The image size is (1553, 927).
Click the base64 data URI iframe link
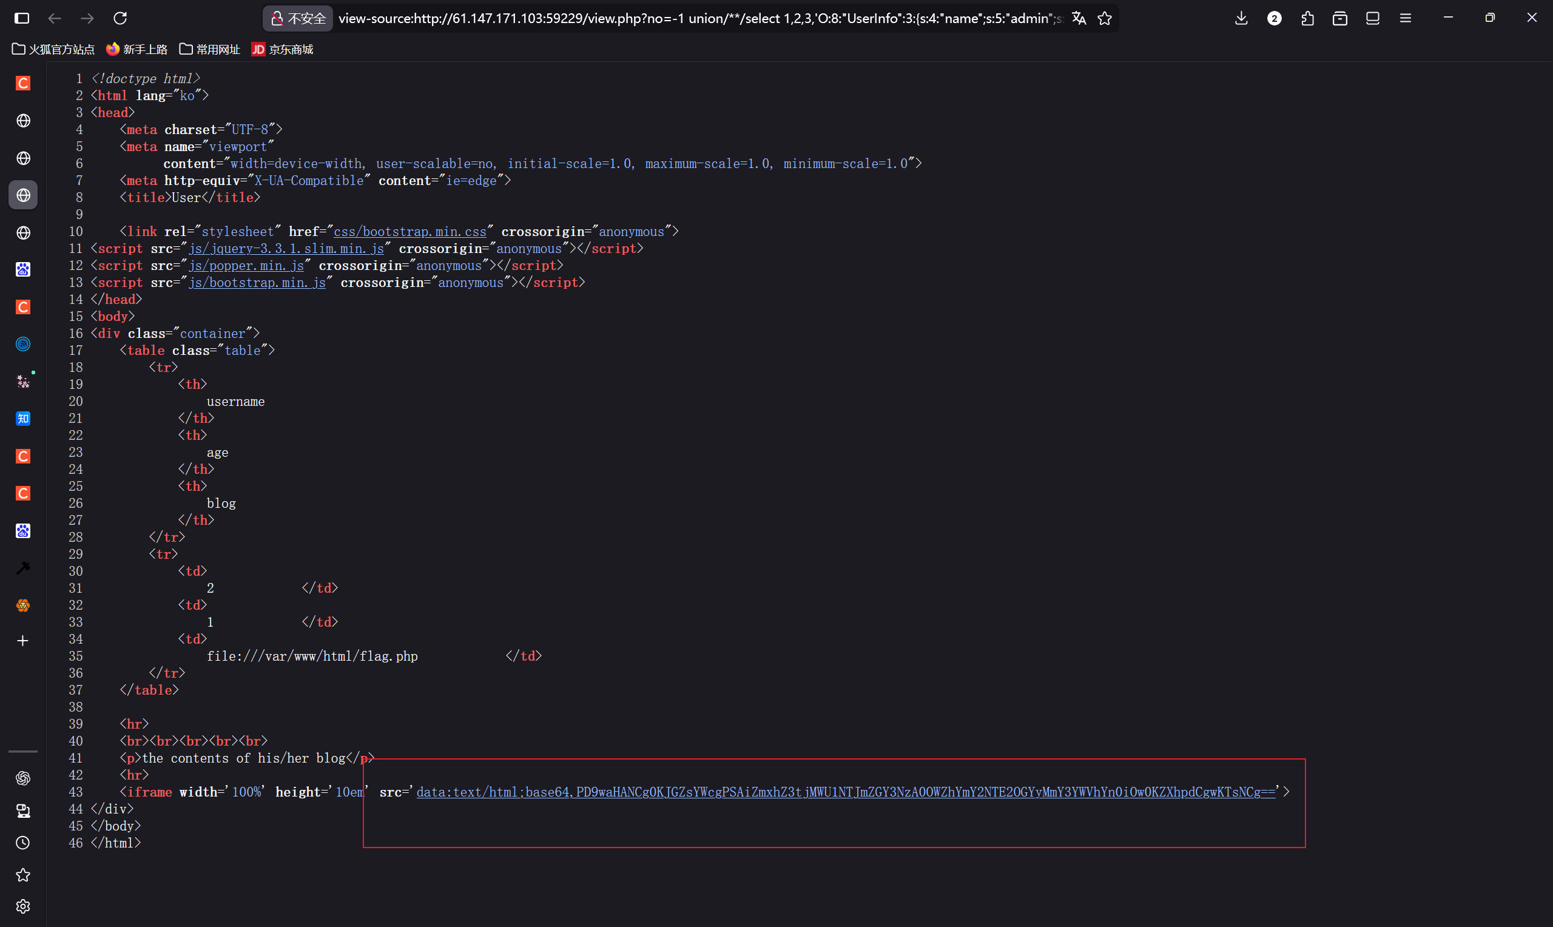(846, 792)
